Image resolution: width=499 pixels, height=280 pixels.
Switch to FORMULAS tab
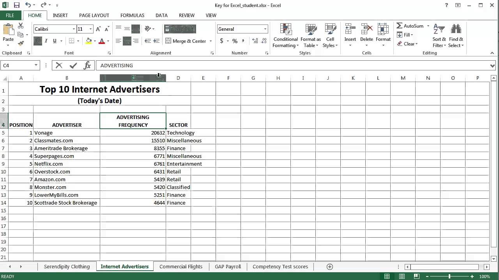click(132, 15)
